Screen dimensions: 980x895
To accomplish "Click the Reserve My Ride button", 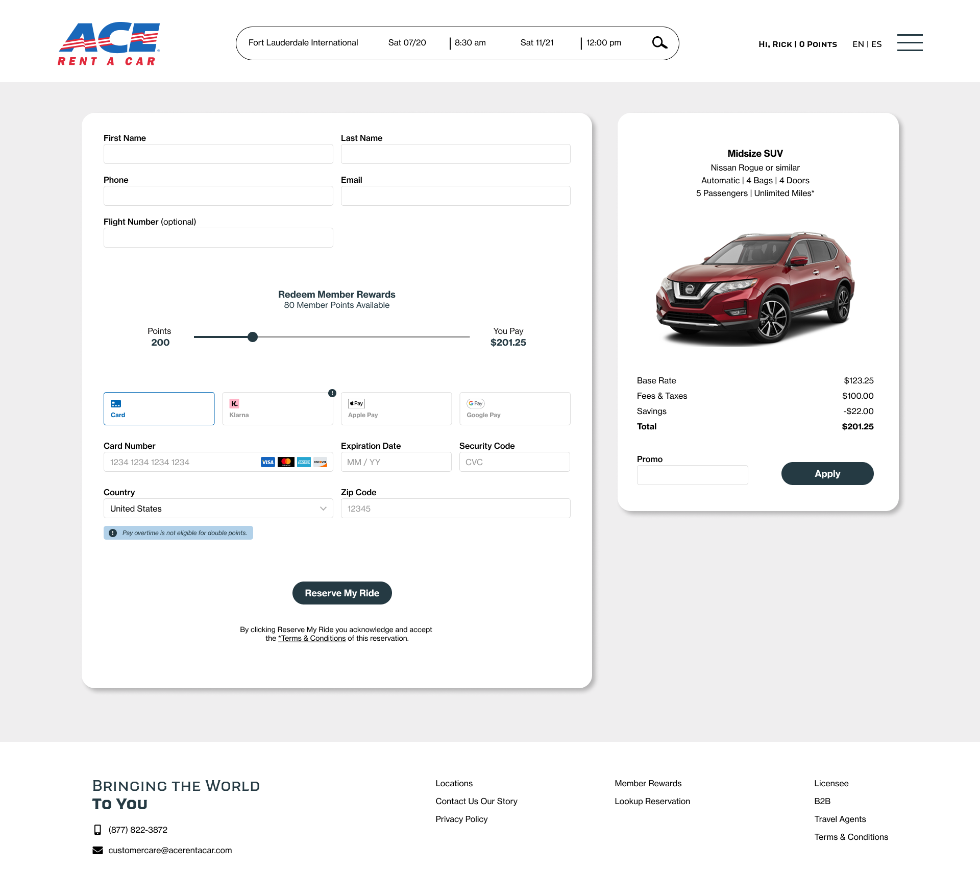I will coord(342,593).
